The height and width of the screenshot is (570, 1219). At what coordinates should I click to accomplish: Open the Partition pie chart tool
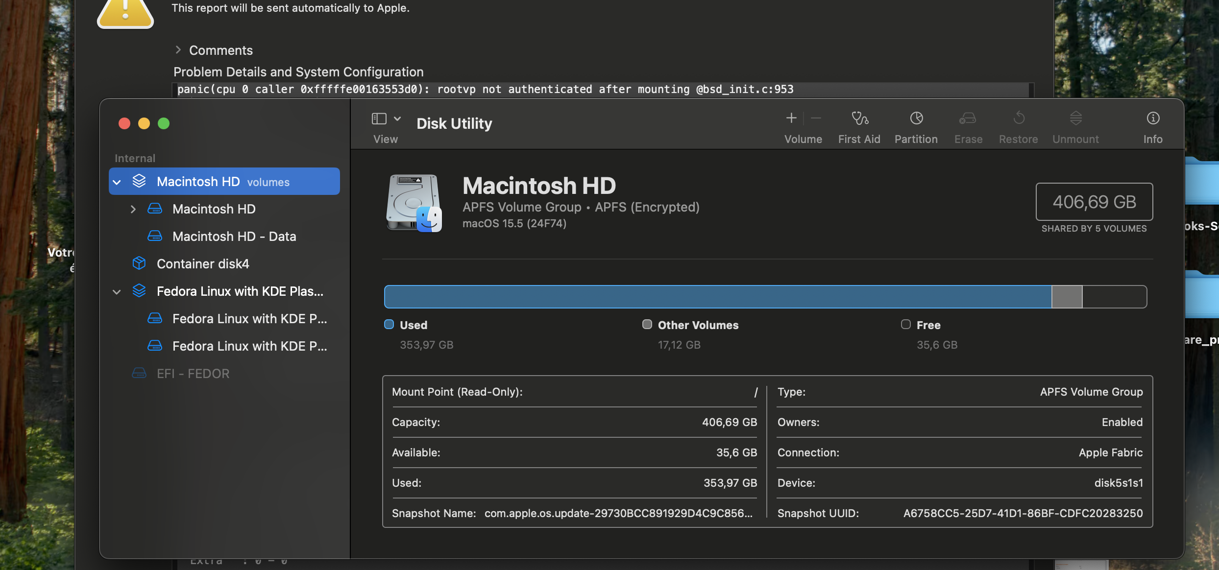coord(916,119)
